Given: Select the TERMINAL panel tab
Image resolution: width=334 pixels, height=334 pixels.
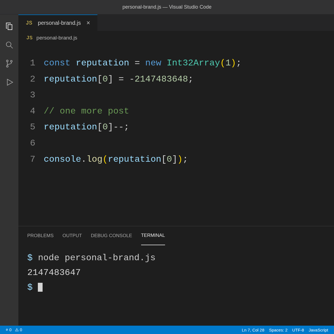Looking at the screenshot, I should coord(153,235).
